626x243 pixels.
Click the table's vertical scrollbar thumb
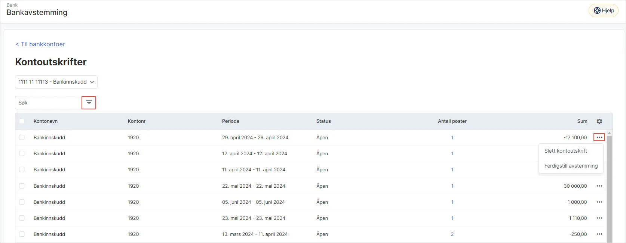click(609, 189)
